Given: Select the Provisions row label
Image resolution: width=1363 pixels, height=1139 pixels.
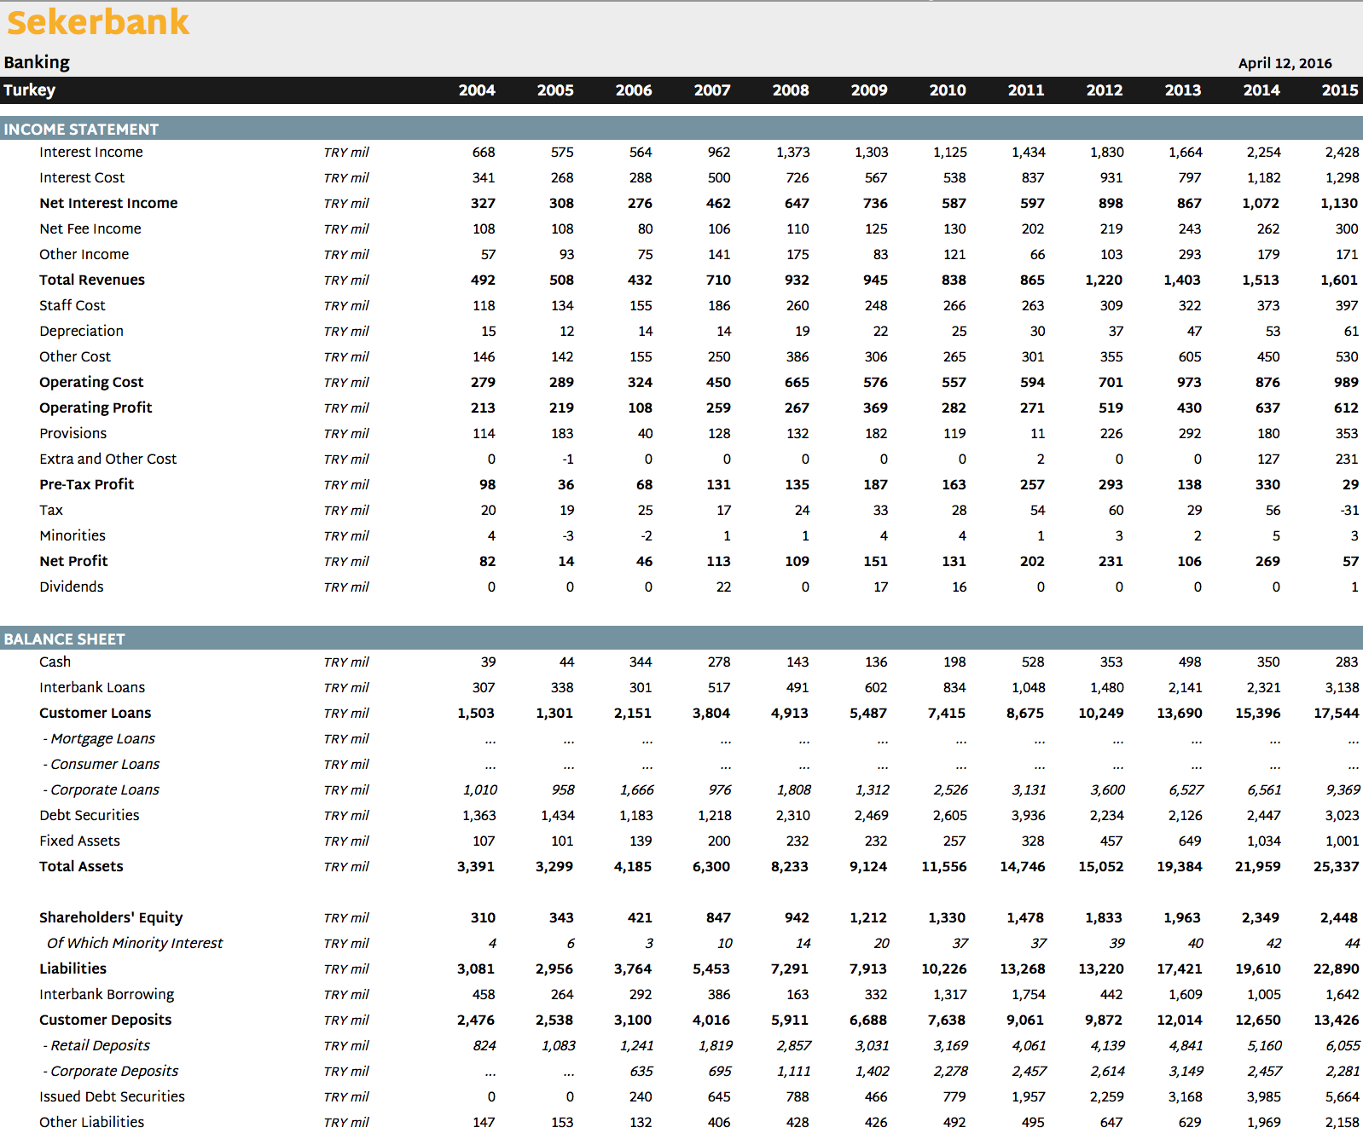Looking at the screenshot, I should pyautogui.click(x=73, y=433).
